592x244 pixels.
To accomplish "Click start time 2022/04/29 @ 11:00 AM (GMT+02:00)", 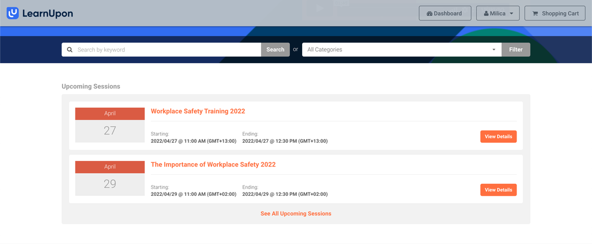I will (x=193, y=194).
